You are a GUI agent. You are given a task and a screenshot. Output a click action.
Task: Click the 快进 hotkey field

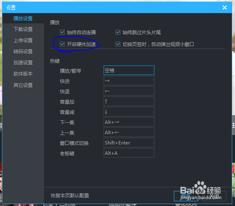coord(129,81)
